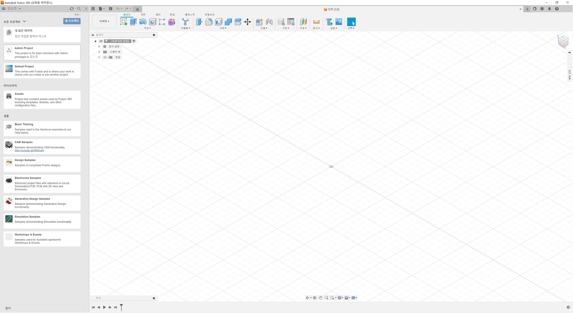The height and width of the screenshot is (313, 573).
Task: Open the data panel grid icon
Action: click(x=93, y=9)
